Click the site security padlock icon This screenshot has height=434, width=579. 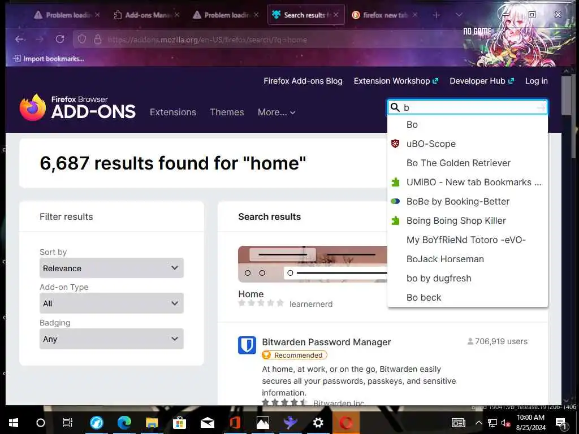[x=97, y=39]
